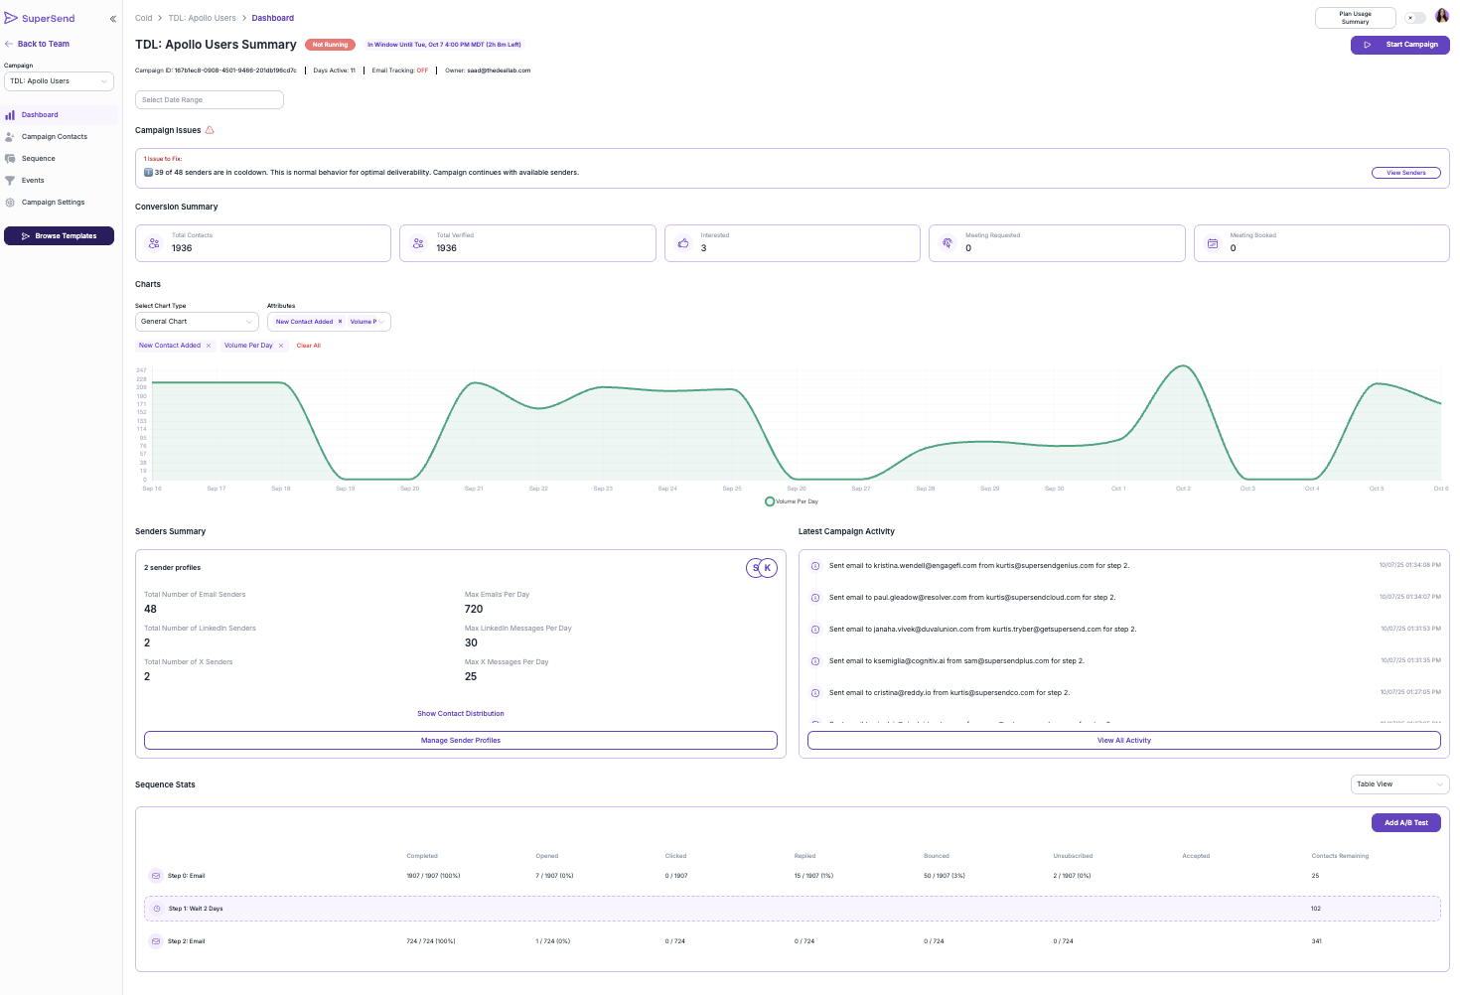
Task: Go to Sequence in the sidebar
Action: (39, 159)
